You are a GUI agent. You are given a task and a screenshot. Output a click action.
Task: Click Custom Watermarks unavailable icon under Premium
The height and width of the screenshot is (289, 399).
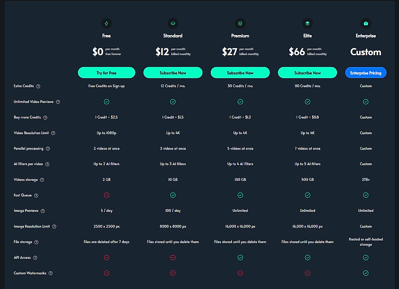point(240,273)
